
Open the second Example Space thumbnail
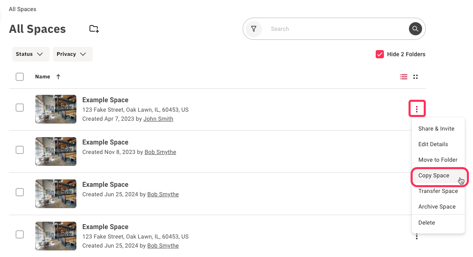coord(56,151)
